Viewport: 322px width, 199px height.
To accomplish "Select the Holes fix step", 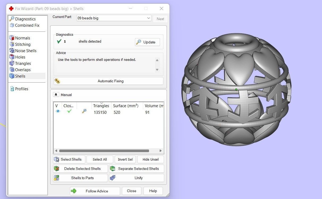I will (x=20, y=57).
